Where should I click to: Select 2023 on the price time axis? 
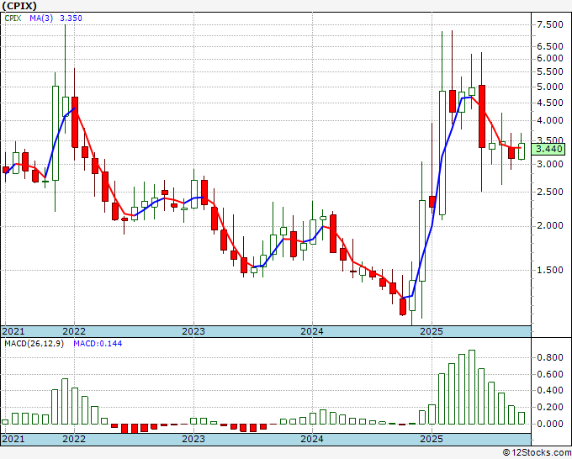(193, 331)
